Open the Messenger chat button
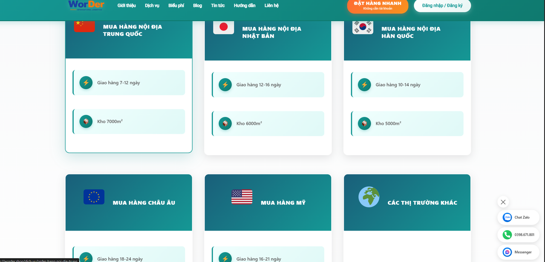This screenshot has height=262, width=545. click(518, 252)
